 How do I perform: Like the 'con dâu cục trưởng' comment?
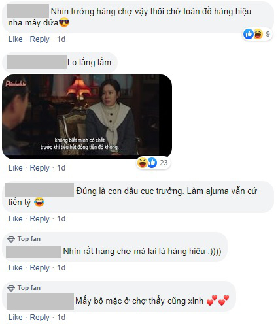coord(16,219)
